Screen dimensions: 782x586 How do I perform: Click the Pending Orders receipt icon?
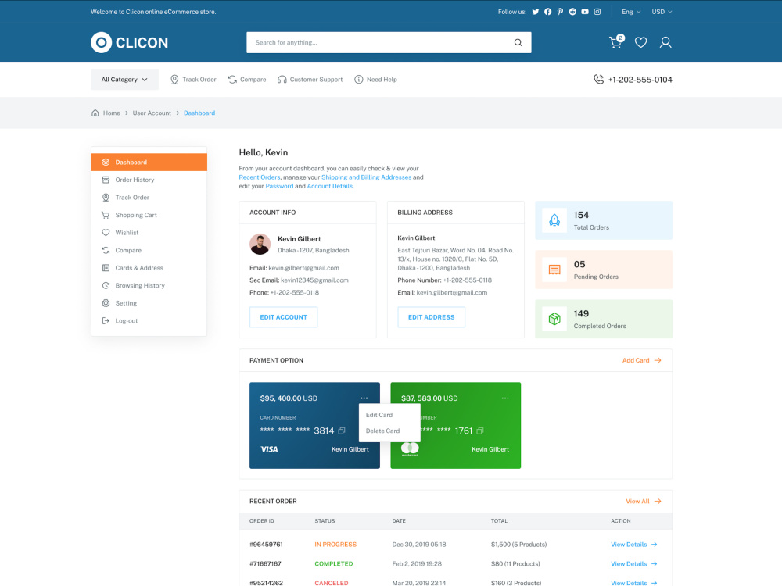pyautogui.click(x=554, y=270)
